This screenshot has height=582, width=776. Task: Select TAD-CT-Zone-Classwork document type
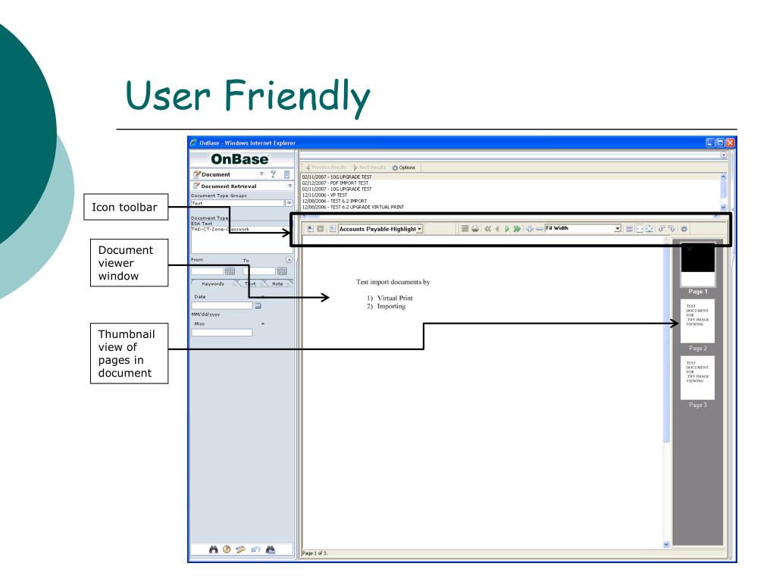(221, 229)
